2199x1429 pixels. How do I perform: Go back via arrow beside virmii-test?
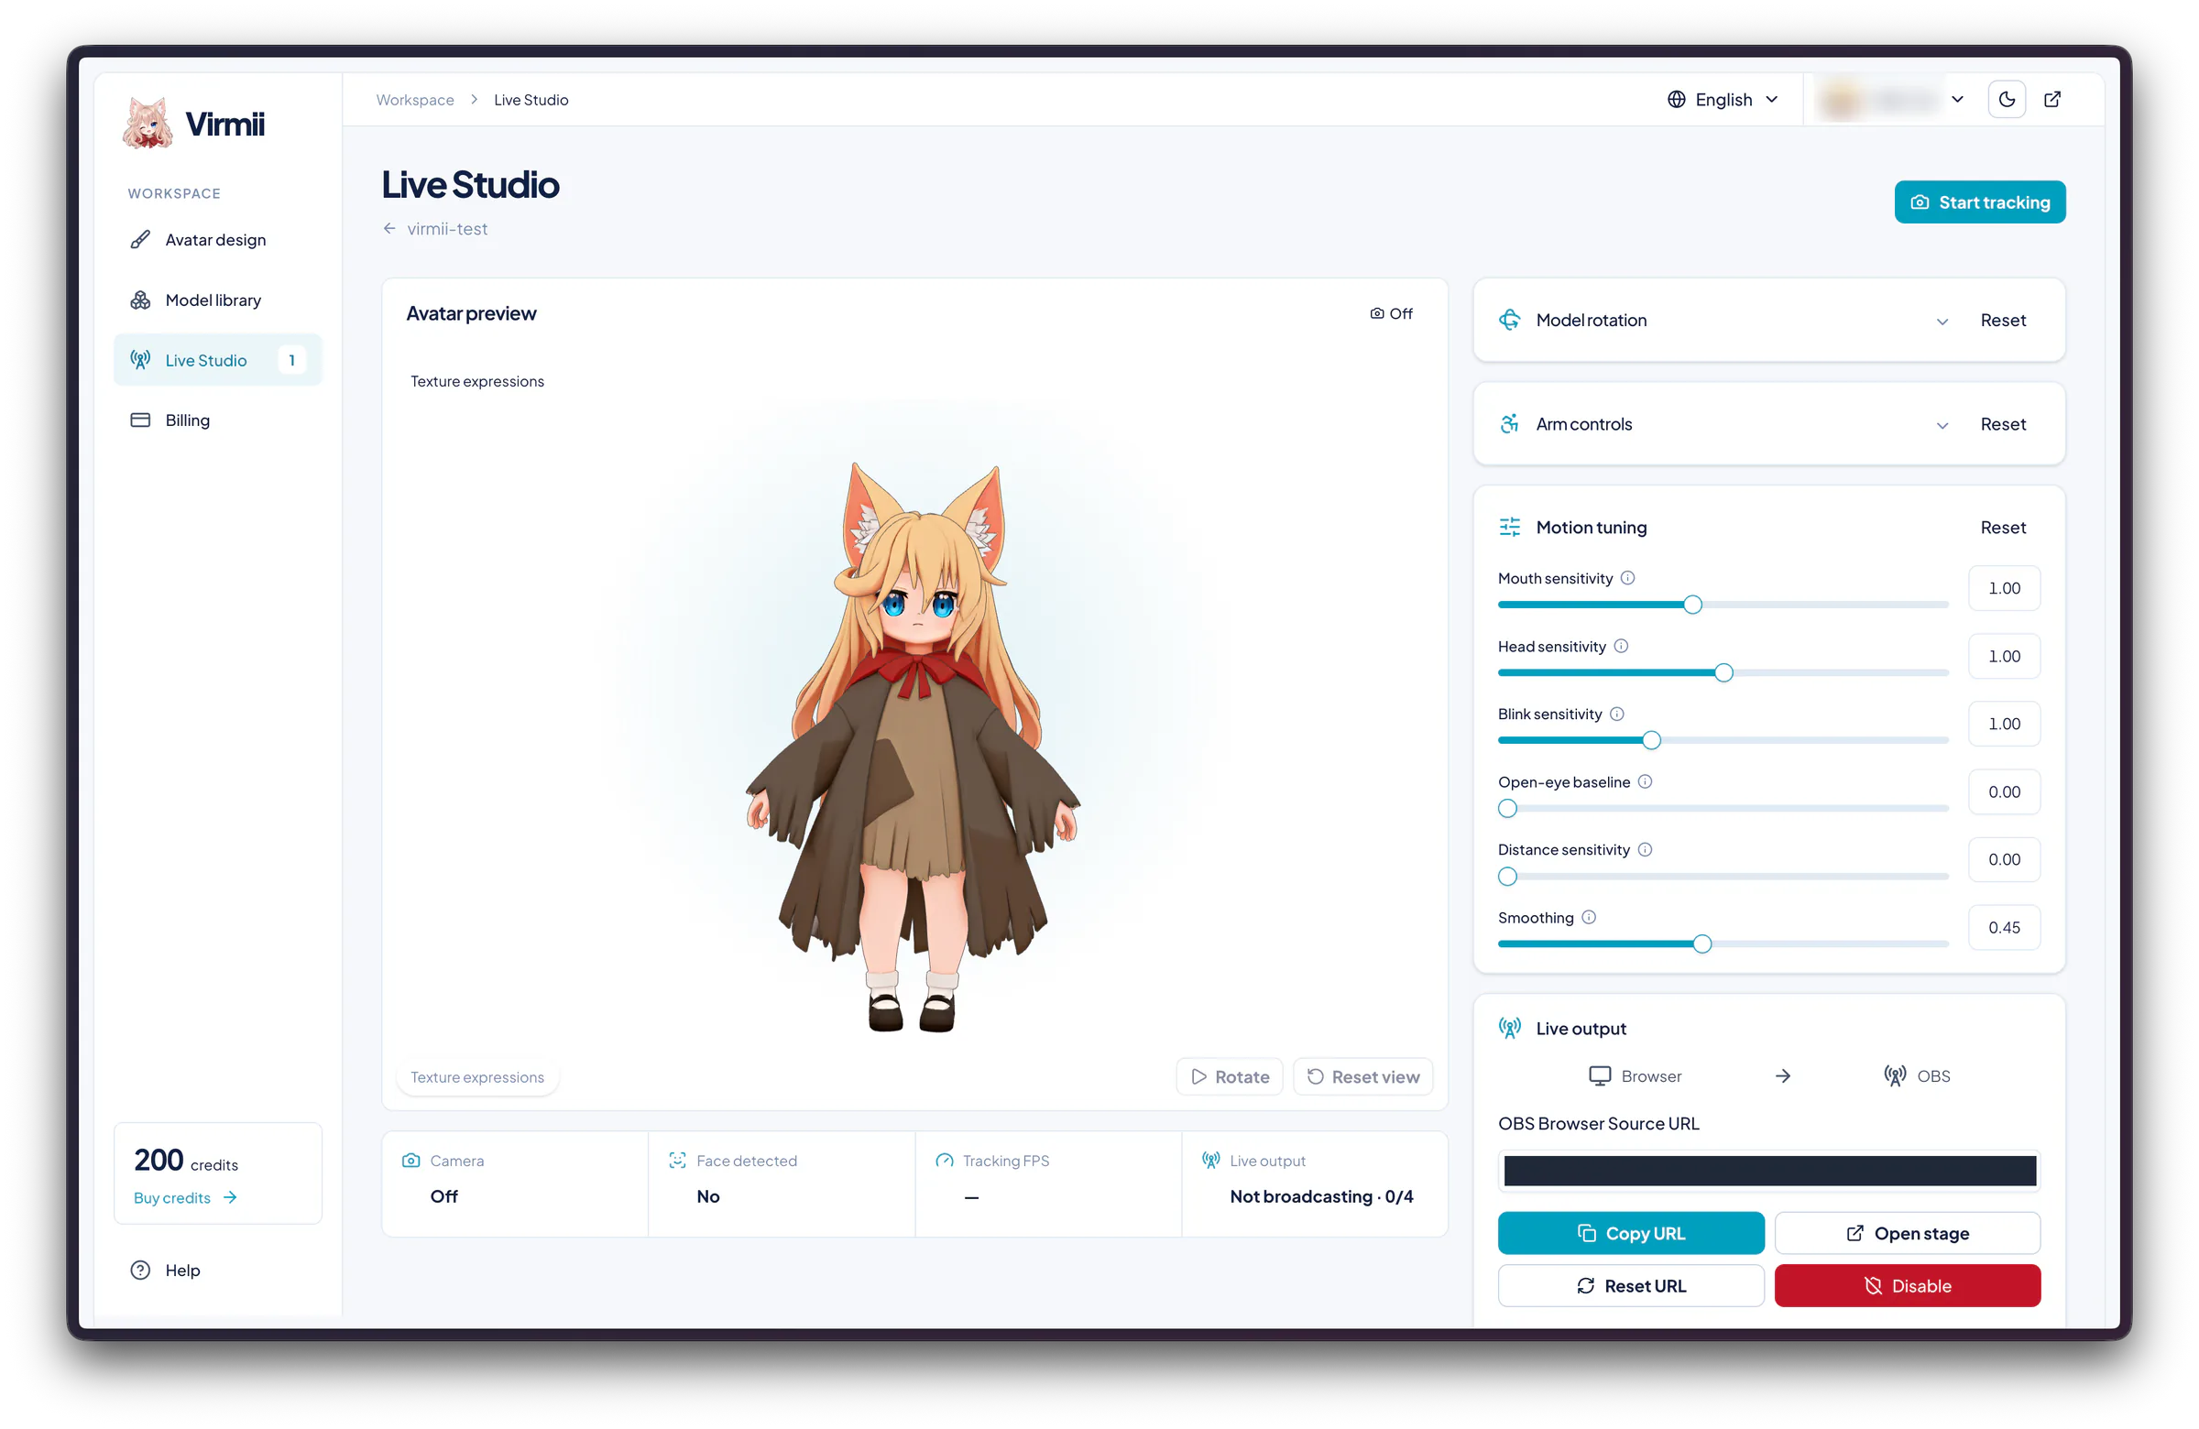pos(390,228)
